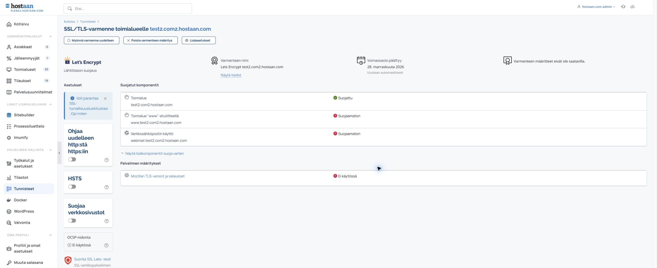
Task: Open Tunnisteet in the sidebar
Action: click(29, 189)
